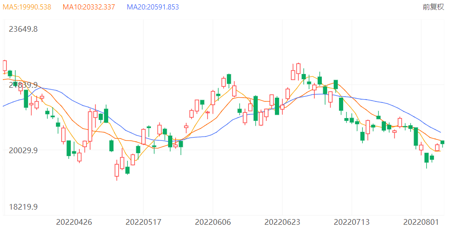The image size is (451, 230).
Task: Click the MA20:20591.853 indicator label
Action: (153, 7)
